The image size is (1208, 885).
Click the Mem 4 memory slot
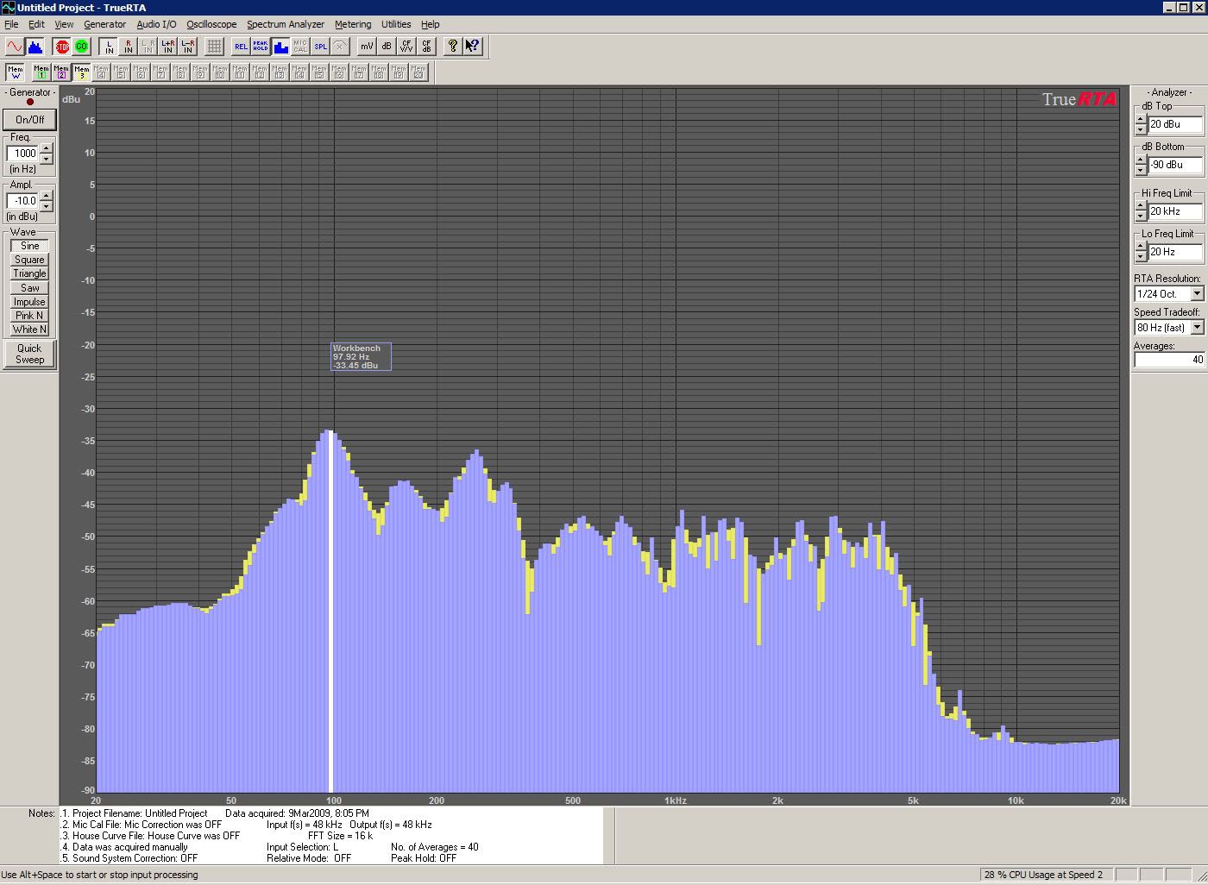[x=101, y=72]
